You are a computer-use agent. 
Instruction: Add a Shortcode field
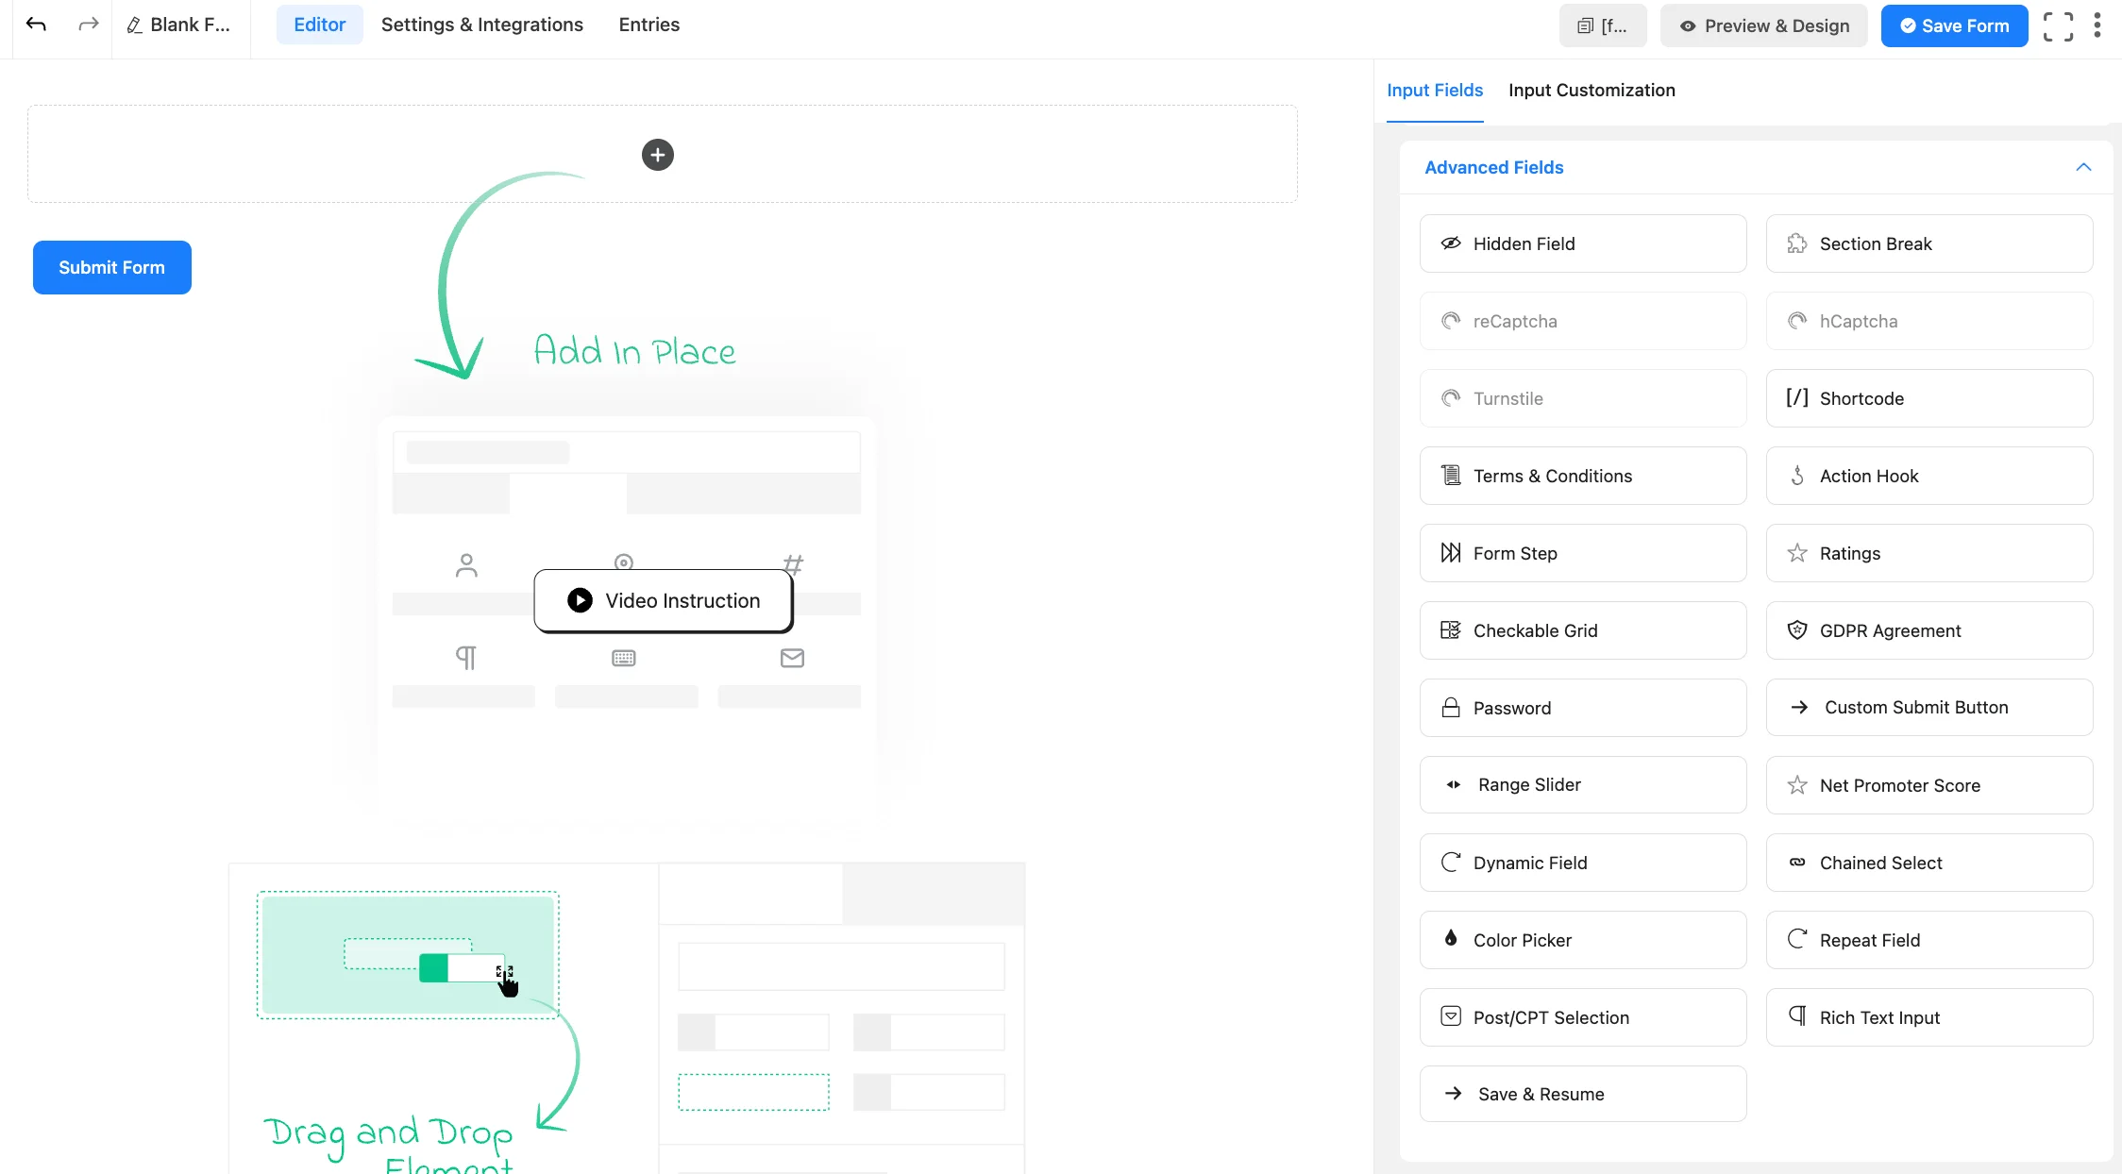1929,398
